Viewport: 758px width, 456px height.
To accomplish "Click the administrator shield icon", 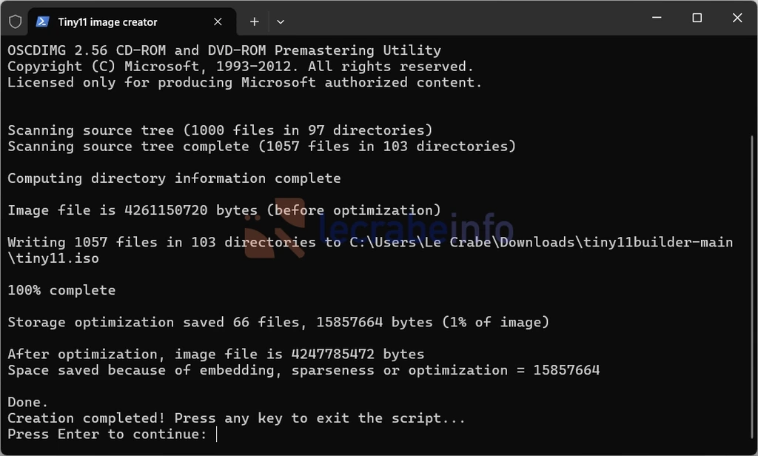I will point(16,21).
